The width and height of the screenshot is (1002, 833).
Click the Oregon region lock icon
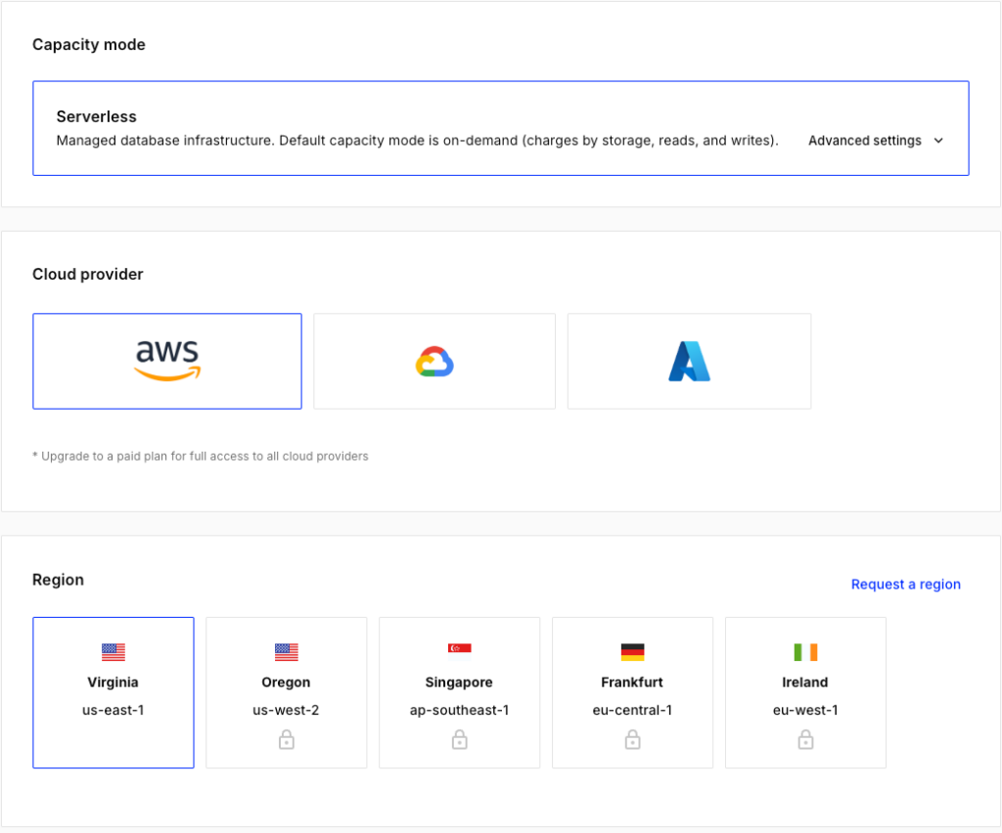pyautogui.click(x=287, y=740)
